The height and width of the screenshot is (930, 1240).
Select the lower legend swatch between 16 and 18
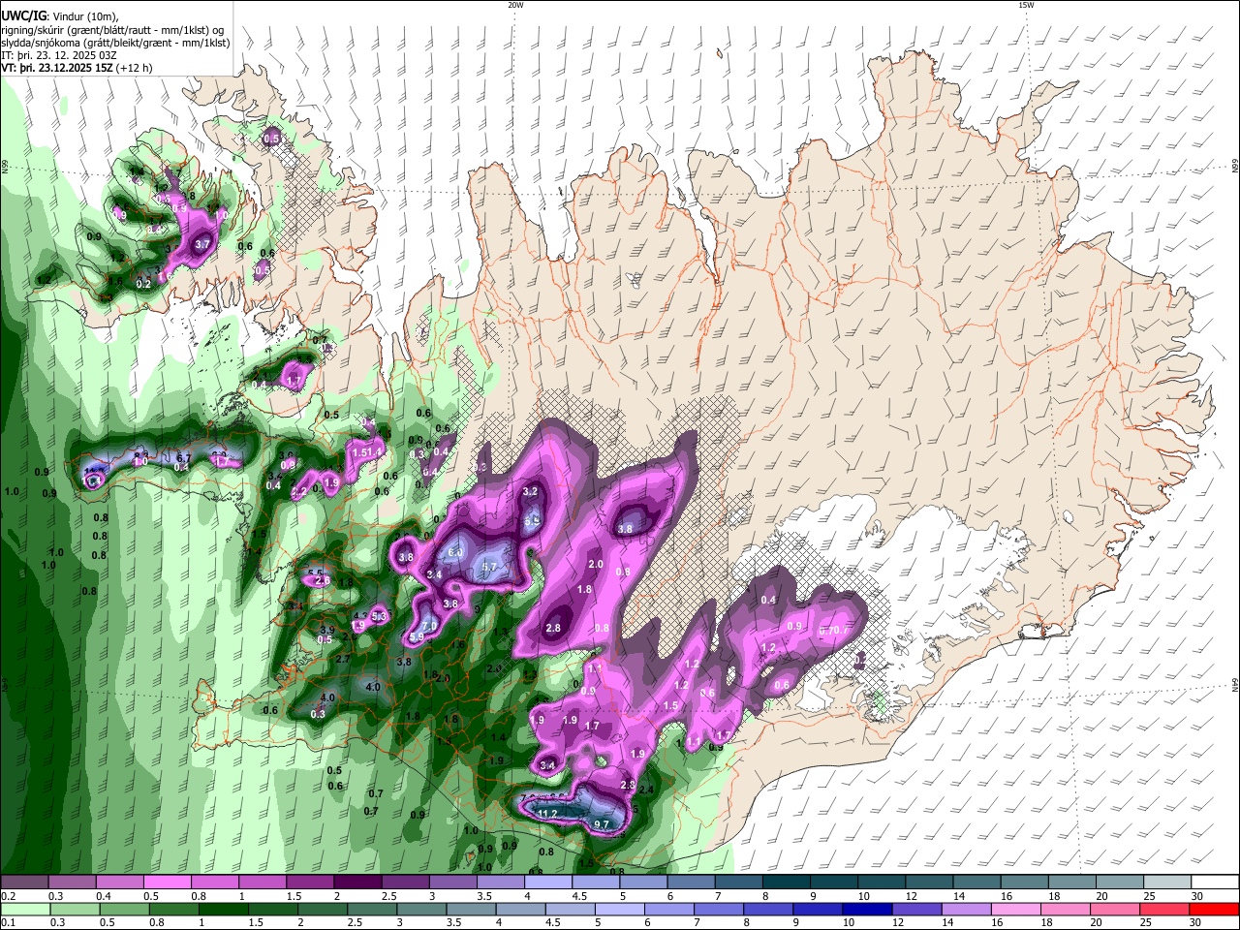click(x=1016, y=909)
